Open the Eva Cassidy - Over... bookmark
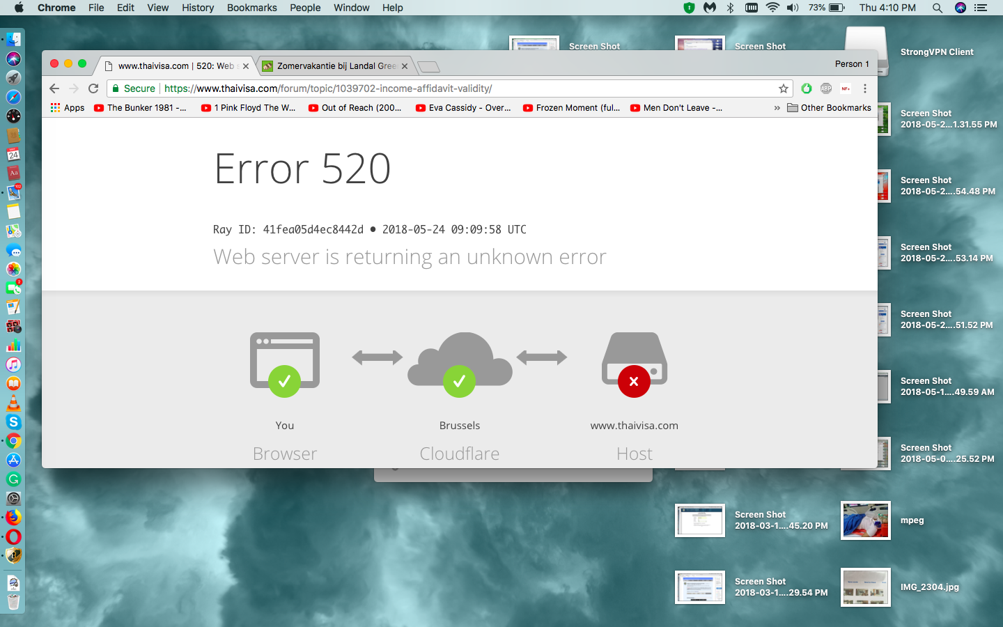1003x627 pixels. (x=463, y=108)
